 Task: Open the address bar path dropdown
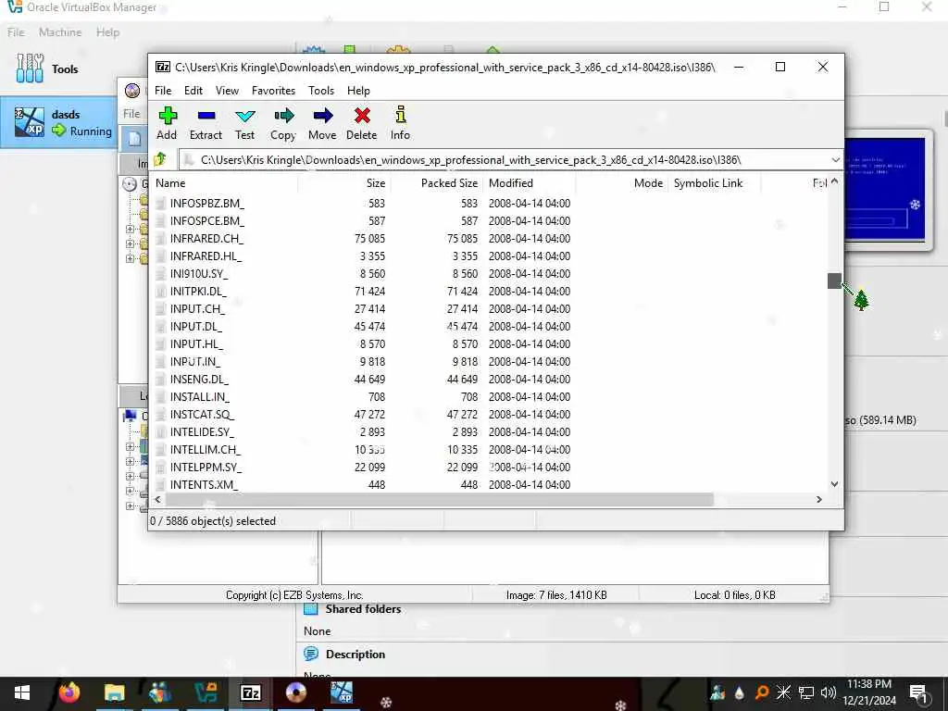(x=835, y=160)
